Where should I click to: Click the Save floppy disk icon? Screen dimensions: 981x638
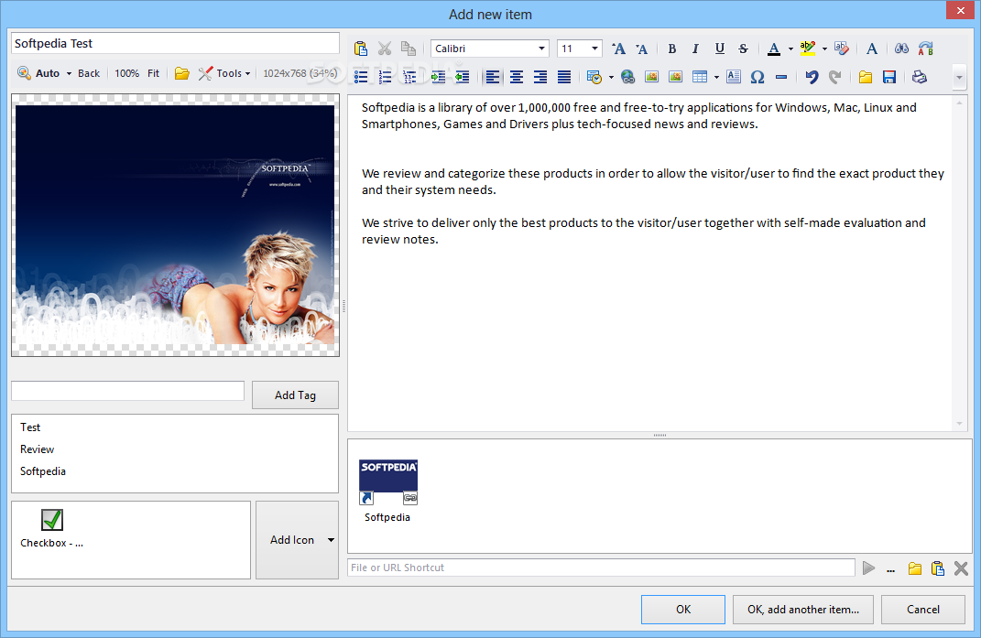pyautogui.click(x=889, y=76)
